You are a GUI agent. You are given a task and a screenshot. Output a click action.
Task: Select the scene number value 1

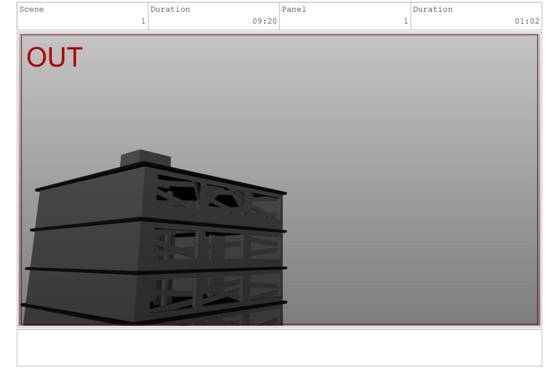(x=143, y=21)
